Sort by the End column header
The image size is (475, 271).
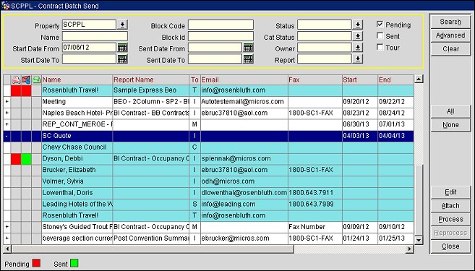click(395, 80)
